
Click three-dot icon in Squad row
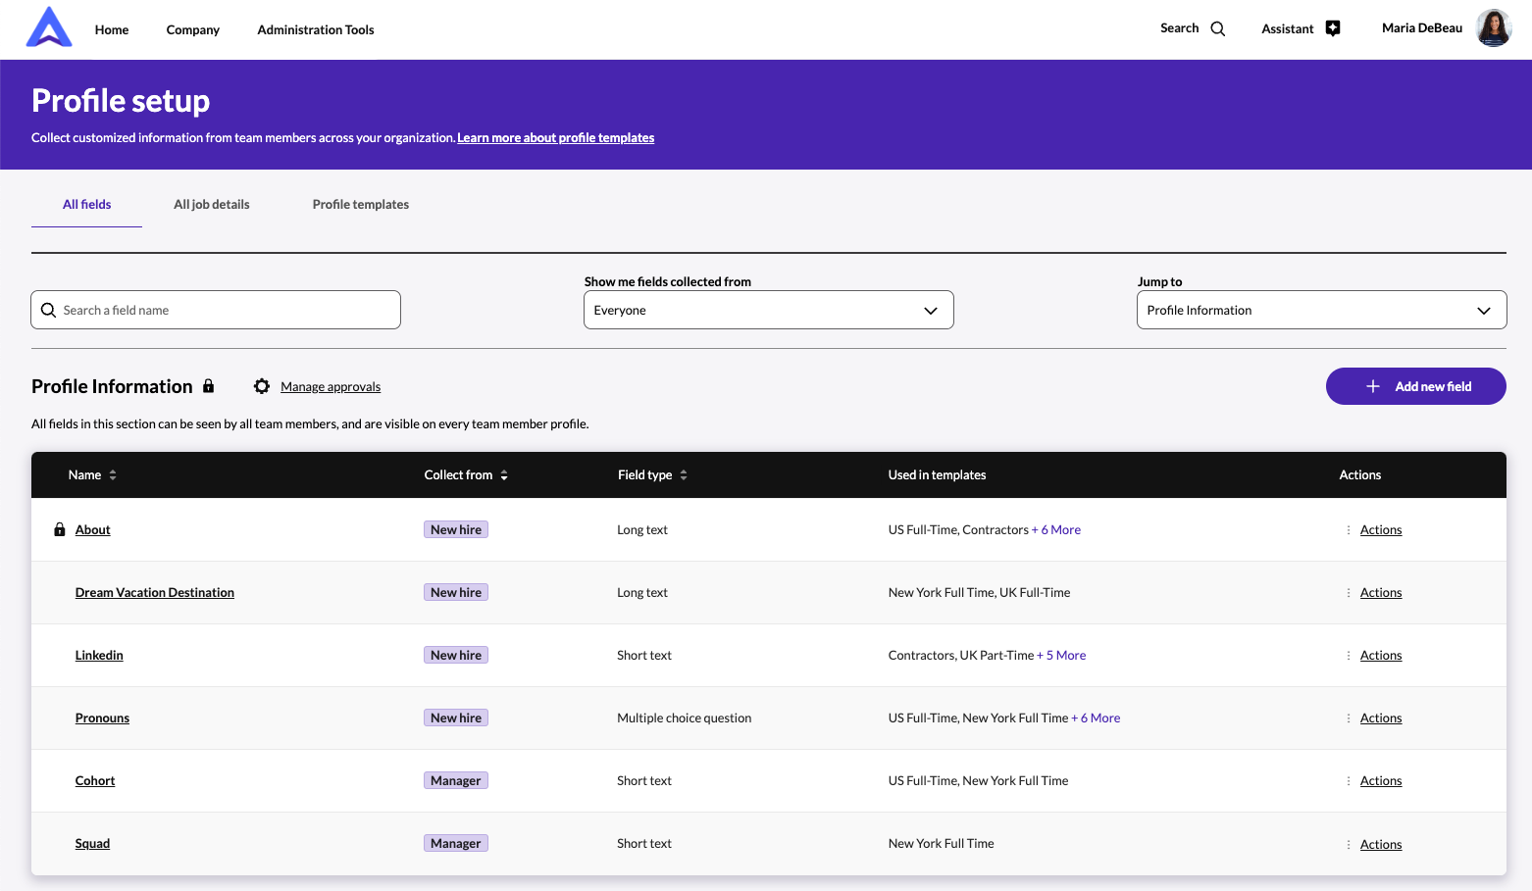point(1349,844)
